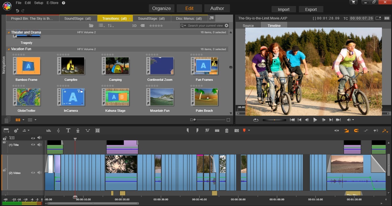Viewport: 392px width, 206px height.
Task: Clear mark-in and mark-out points
Action: pyautogui.click(x=207, y=131)
